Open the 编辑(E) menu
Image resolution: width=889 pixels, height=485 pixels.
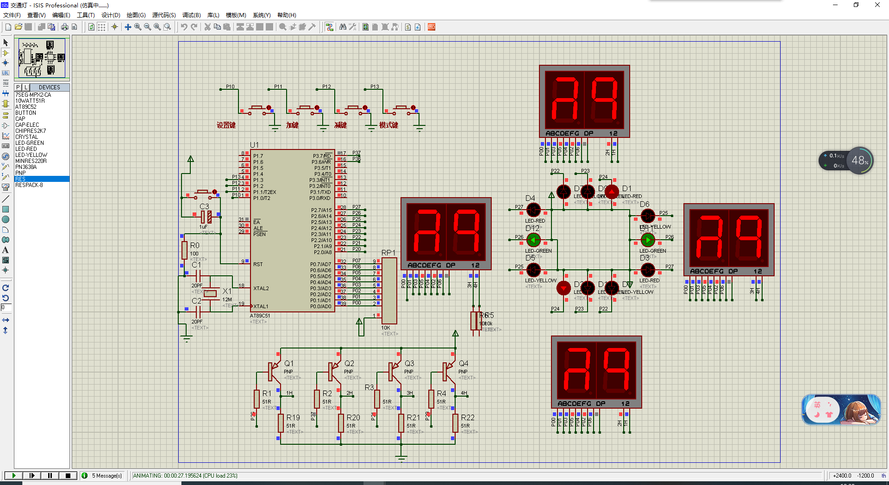click(x=61, y=15)
